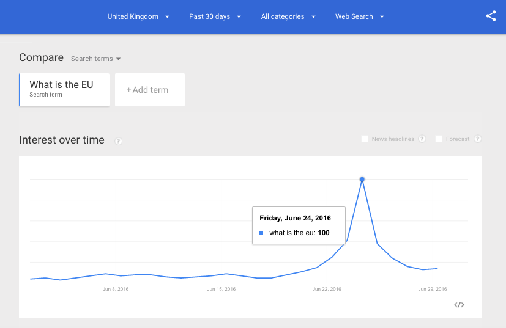The image size is (506, 328).
Task: Expand the Search terms dropdown beside Compare
Action: 96,59
